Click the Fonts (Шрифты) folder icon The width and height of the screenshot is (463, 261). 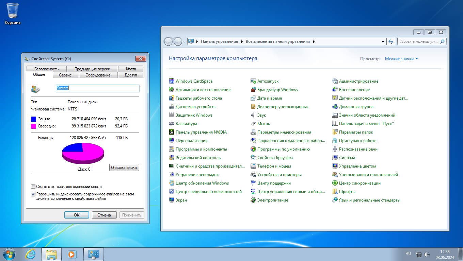(335, 192)
